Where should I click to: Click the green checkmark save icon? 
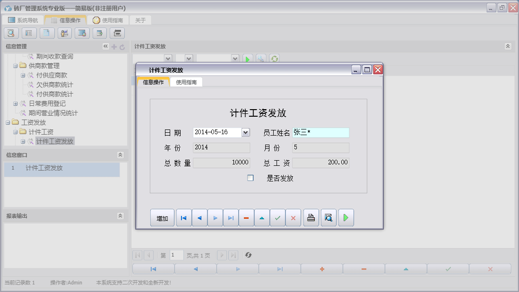coord(277,217)
